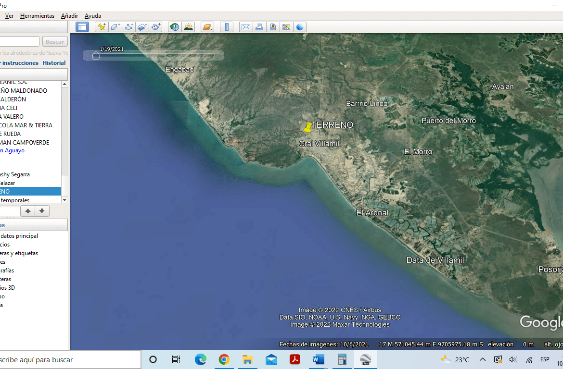Click the search text field

[x=19, y=42]
